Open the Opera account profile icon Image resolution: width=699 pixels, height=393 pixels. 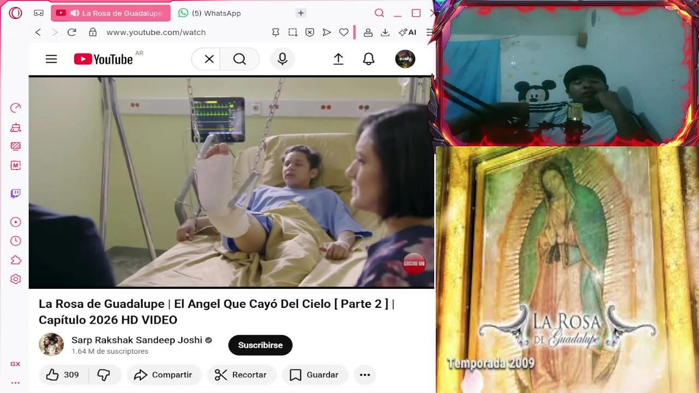pyautogui.click(x=368, y=32)
